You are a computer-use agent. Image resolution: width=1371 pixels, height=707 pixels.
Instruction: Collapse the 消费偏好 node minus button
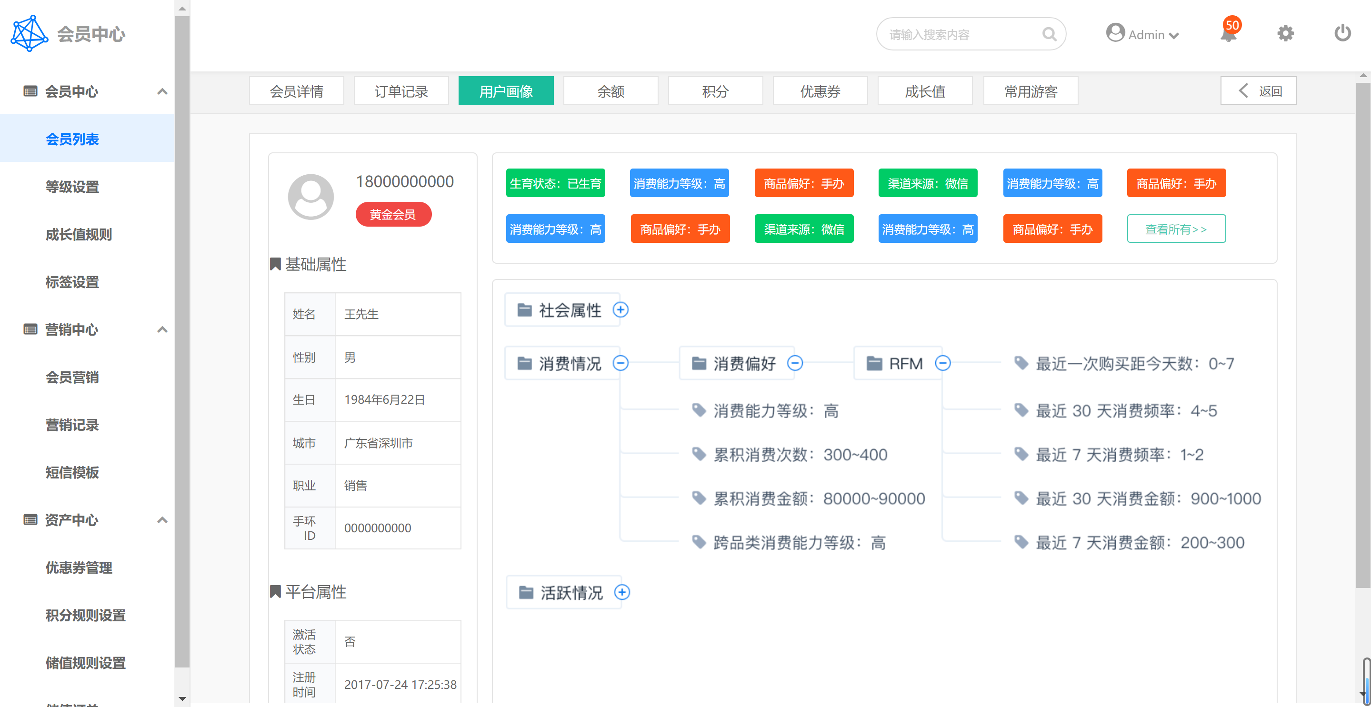coord(795,363)
